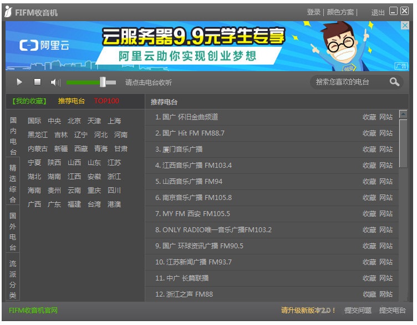Mute the volume speaker icon
Screen dimensions: 417x325
[x=55, y=82]
